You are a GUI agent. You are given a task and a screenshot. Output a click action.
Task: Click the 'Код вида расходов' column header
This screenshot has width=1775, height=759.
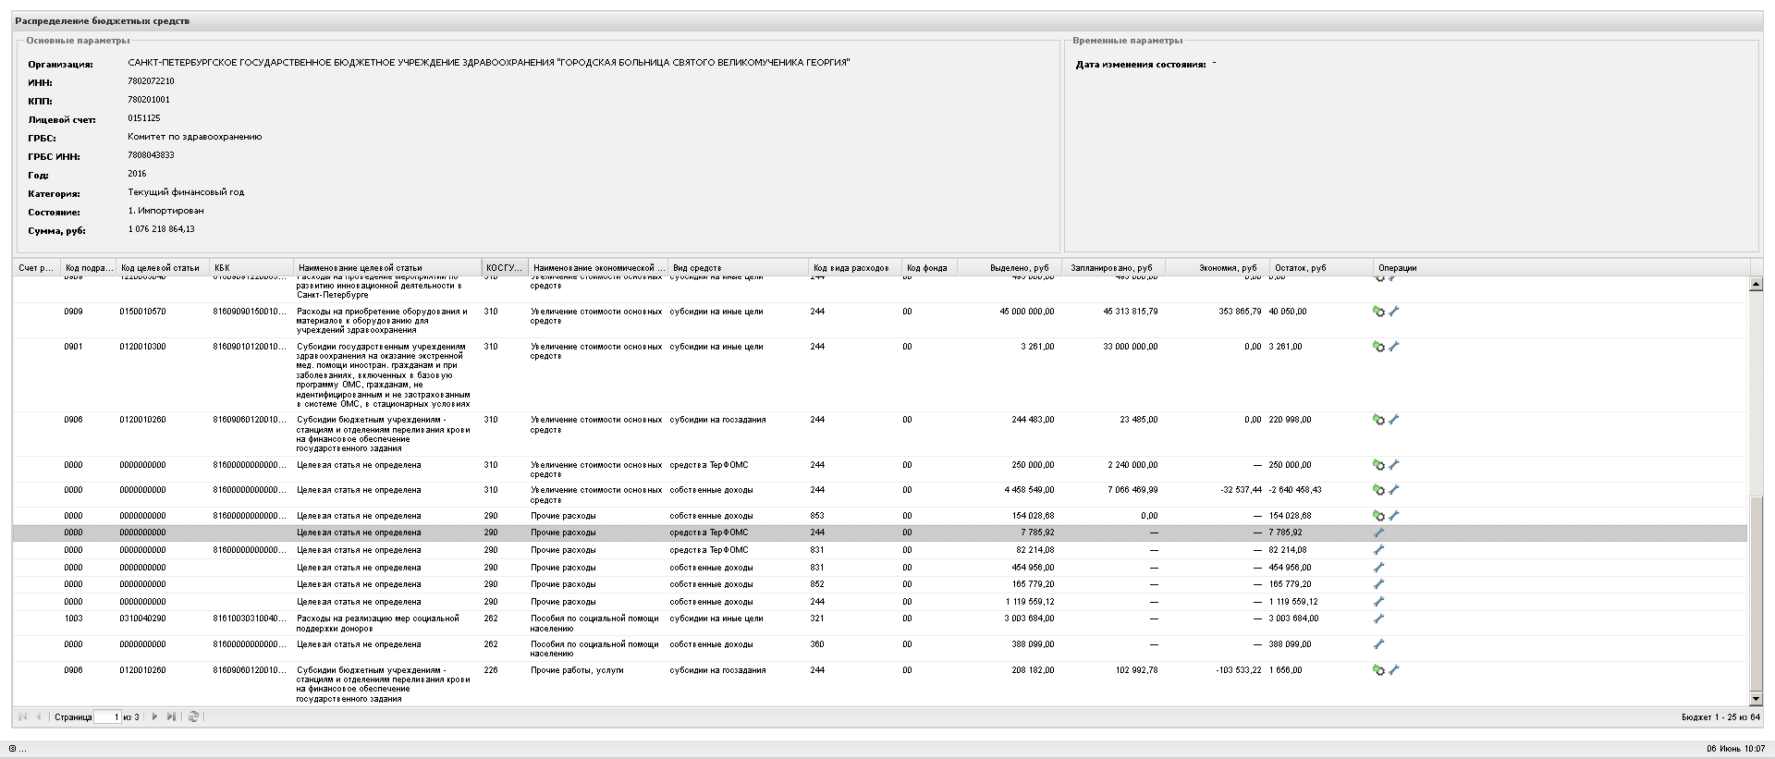tap(854, 268)
